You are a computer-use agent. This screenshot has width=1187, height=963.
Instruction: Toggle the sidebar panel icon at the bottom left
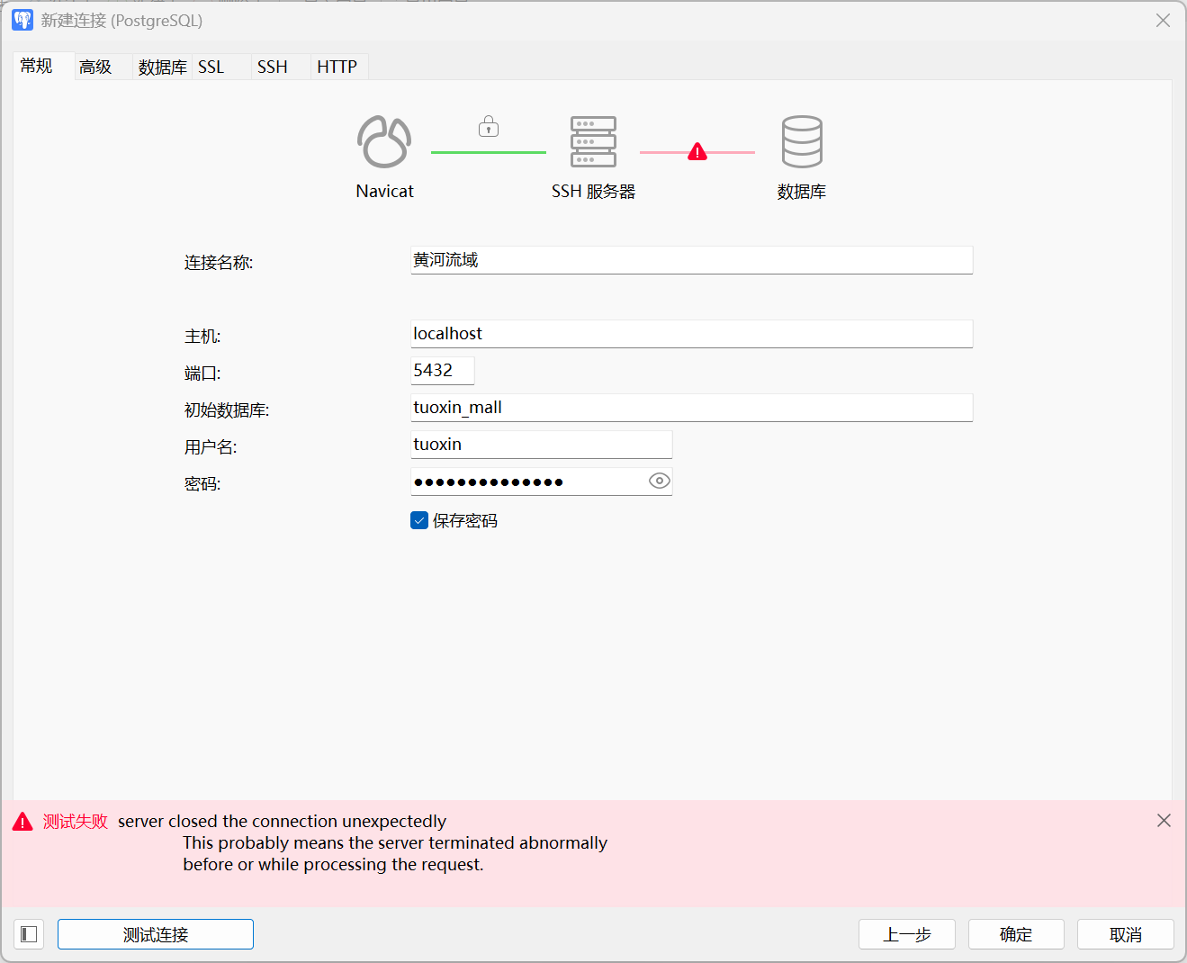coord(29,934)
